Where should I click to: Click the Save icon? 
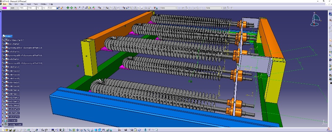pyautogui.click(x=10, y=130)
